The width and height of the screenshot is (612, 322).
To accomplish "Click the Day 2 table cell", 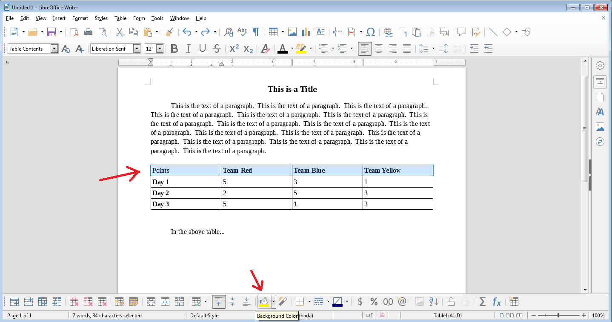I will tap(186, 193).
